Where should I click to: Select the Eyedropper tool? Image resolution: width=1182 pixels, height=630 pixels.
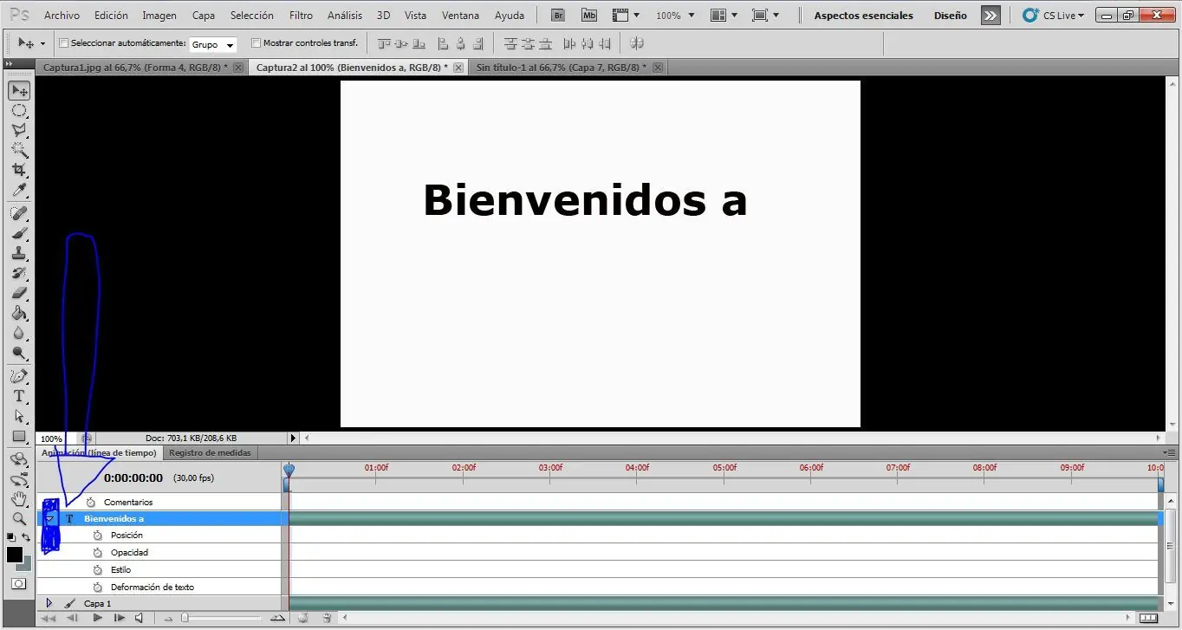(19, 190)
